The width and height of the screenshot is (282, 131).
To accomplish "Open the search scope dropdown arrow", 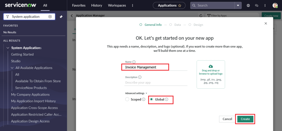I will coord(238,5).
